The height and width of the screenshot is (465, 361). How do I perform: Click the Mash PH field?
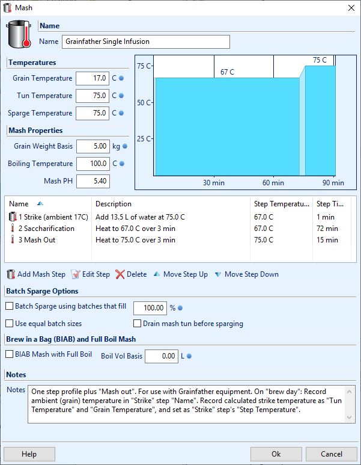tap(93, 181)
